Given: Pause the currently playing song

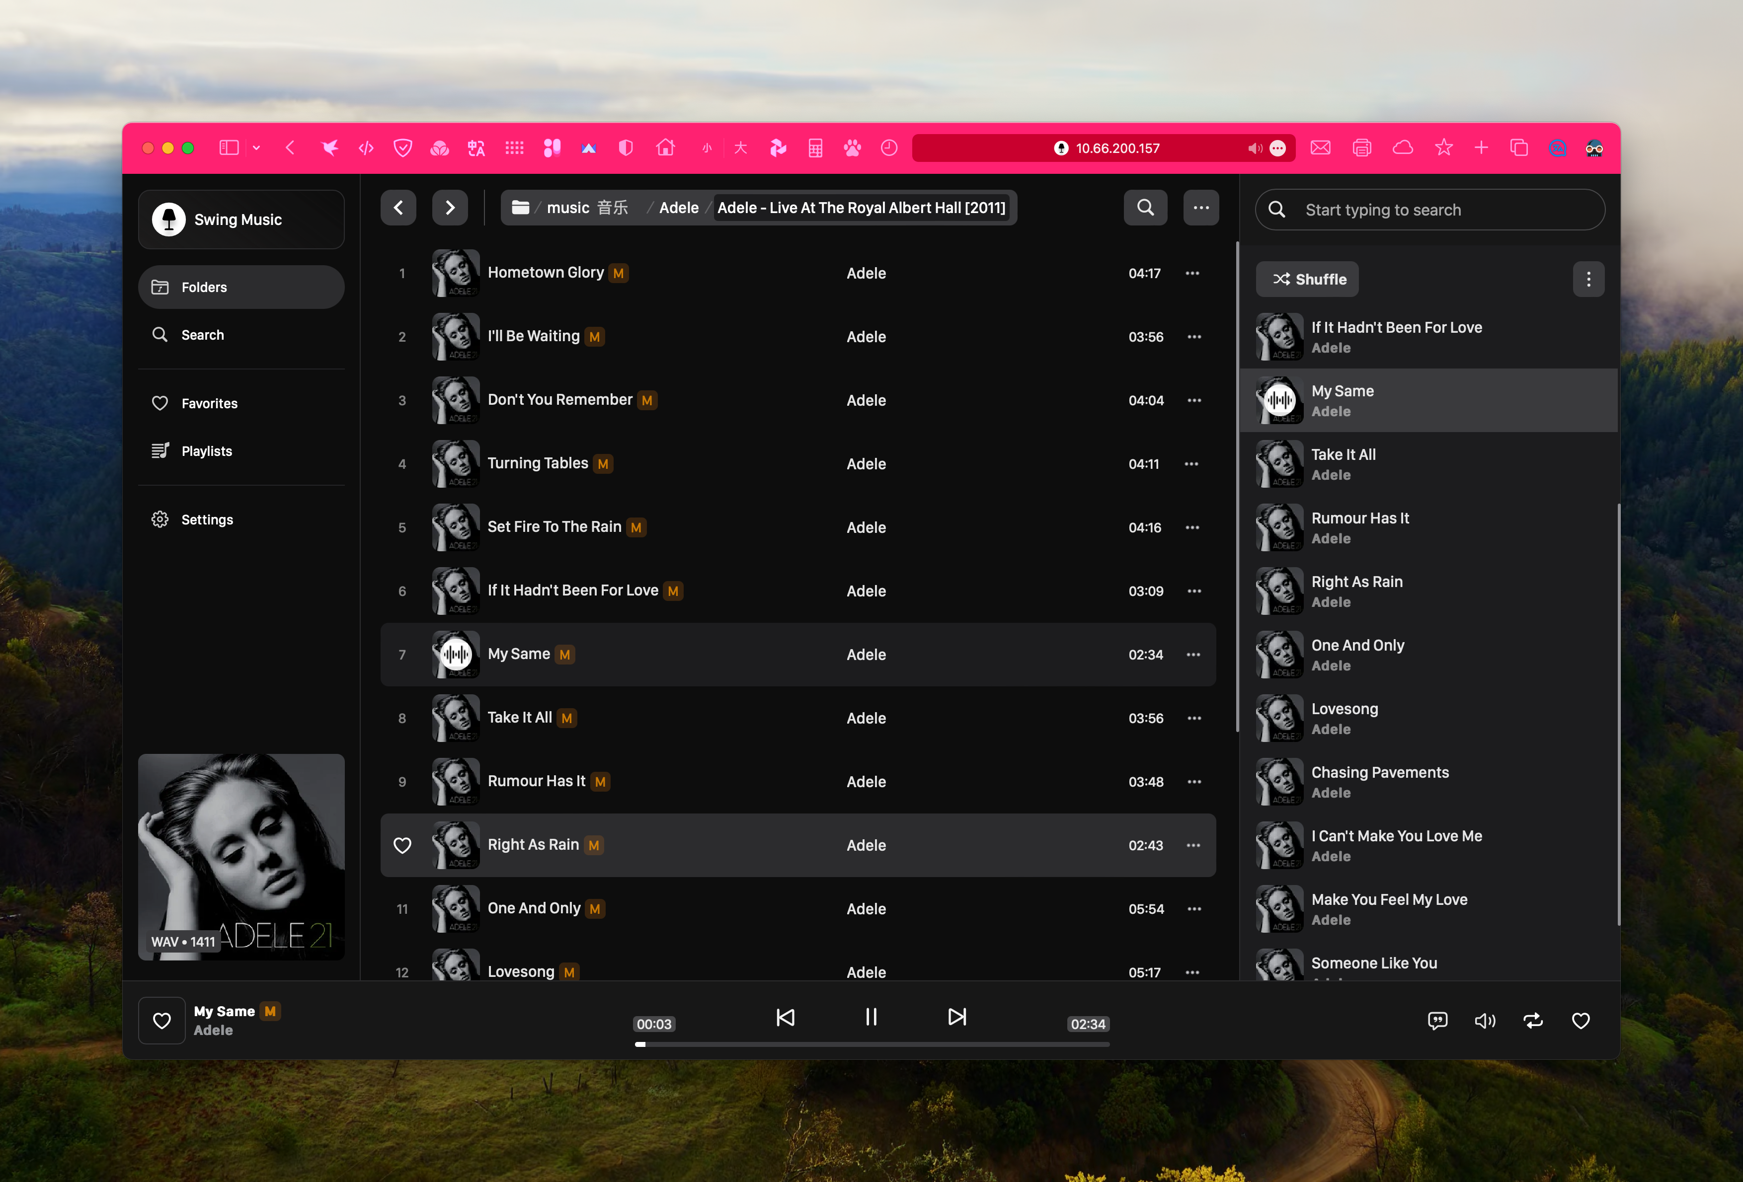Looking at the screenshot, I should [x=870, y=1017].
